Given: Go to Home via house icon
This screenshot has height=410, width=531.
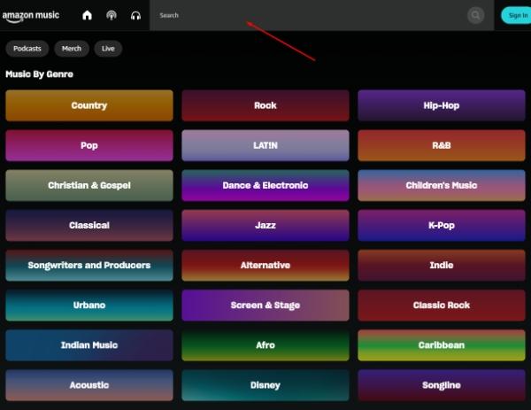Looking at the screenshot, I should [87, 15].
